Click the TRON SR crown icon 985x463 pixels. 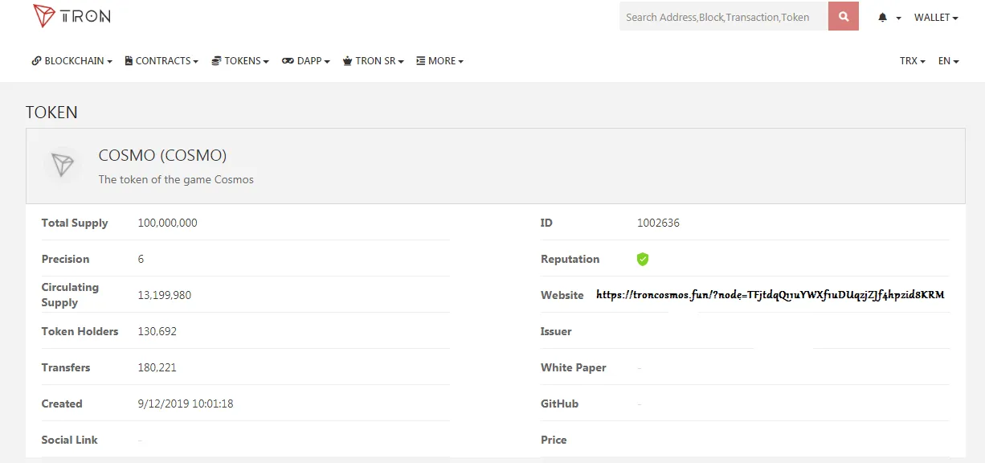[347, 61]
